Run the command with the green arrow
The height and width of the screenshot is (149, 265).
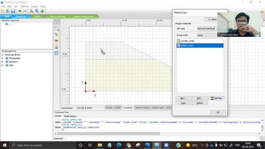click(x=262, y=139)
